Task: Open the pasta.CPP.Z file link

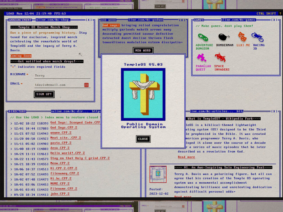Action: [x=61, y=143]
